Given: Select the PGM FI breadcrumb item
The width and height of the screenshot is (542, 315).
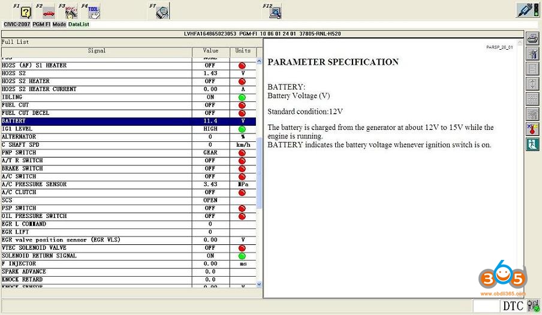Looking at the screenshot, I should coord(41,25).
